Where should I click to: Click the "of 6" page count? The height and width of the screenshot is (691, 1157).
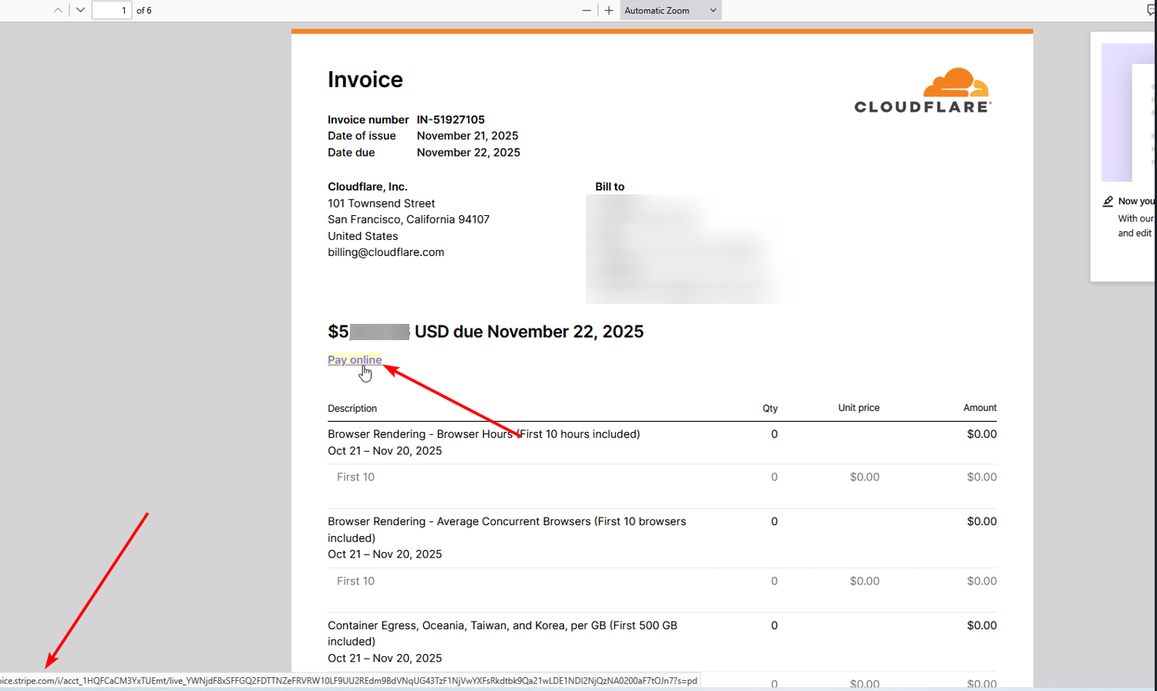coord(144,11)
